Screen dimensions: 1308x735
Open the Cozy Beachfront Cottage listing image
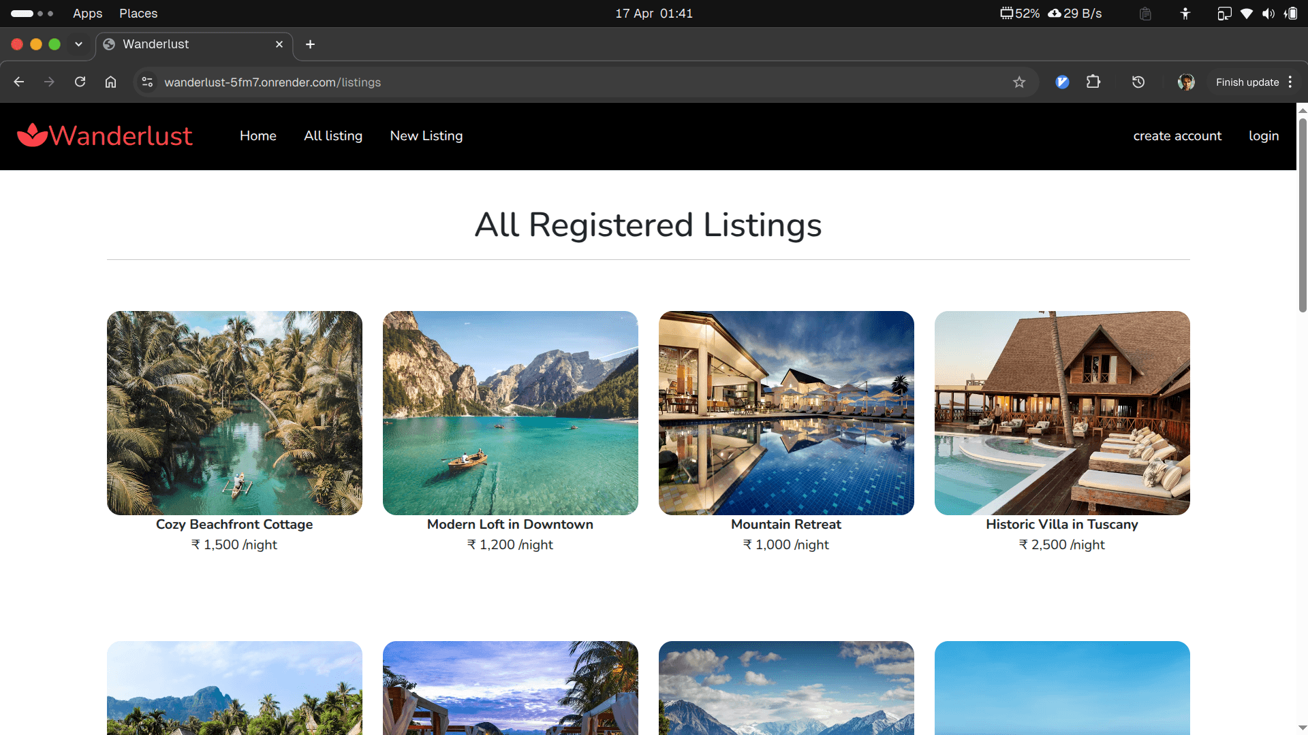click(x=234, y=412)
